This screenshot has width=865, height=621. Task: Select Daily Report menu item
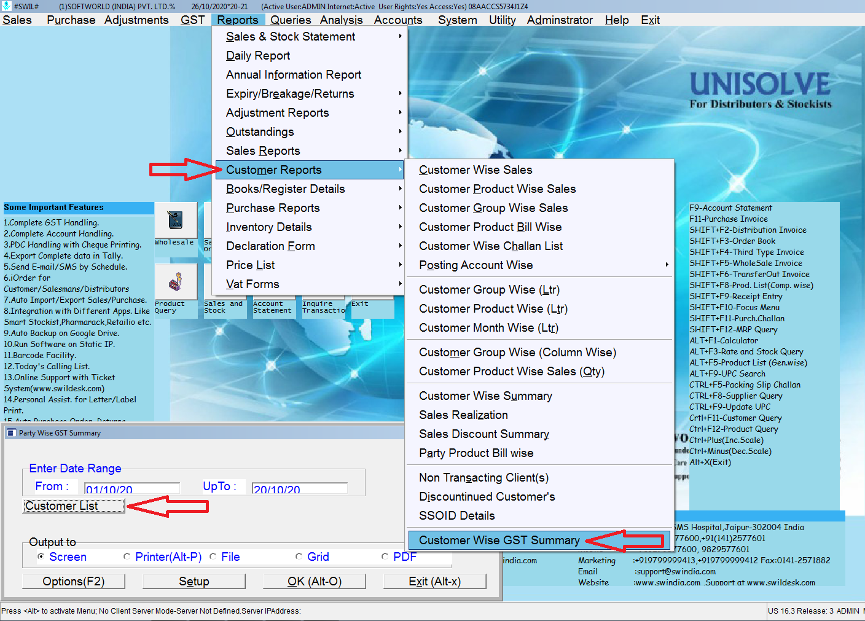[310, 55]
